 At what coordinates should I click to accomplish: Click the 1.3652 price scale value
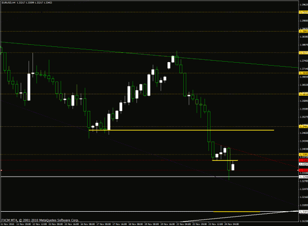tap(304, 85)
